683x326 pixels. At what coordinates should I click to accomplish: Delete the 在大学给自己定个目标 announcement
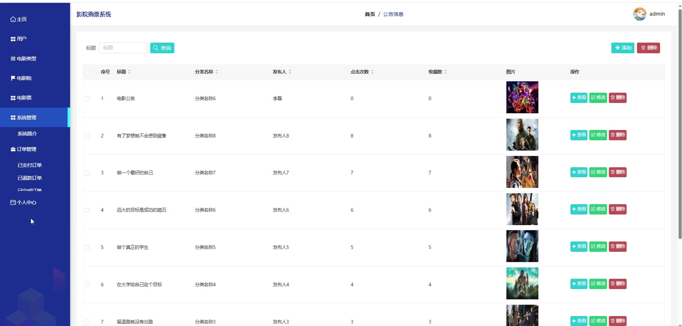point(618,284)
